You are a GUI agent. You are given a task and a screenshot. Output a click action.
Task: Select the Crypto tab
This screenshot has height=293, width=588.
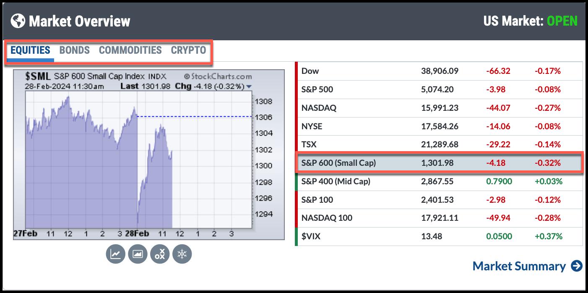[x=188, y=50]
